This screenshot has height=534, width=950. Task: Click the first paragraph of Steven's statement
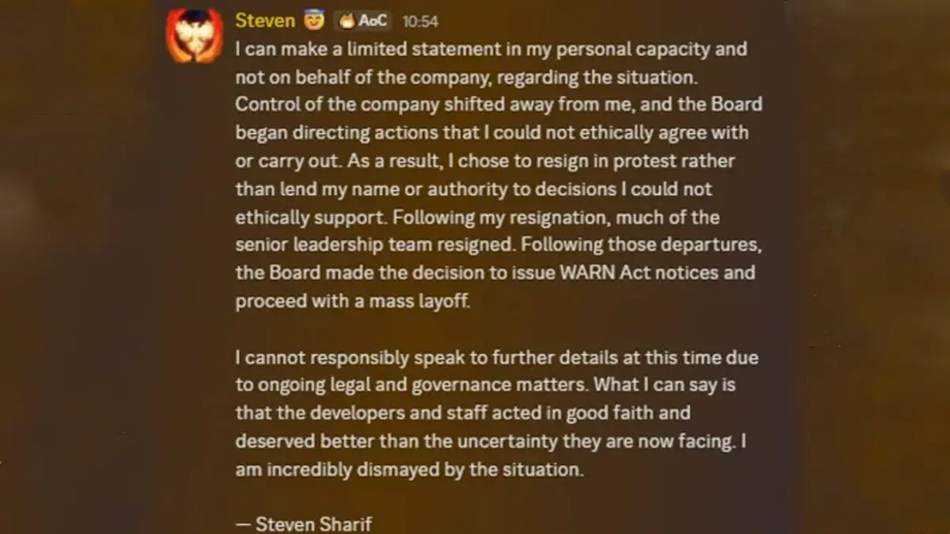tap(499, 174)
